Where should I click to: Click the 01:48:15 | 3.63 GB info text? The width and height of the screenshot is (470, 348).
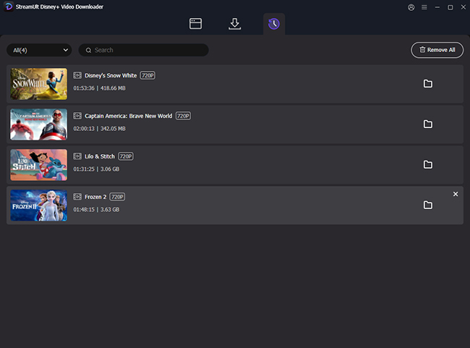pyautogui.click(x=96, y=210)
